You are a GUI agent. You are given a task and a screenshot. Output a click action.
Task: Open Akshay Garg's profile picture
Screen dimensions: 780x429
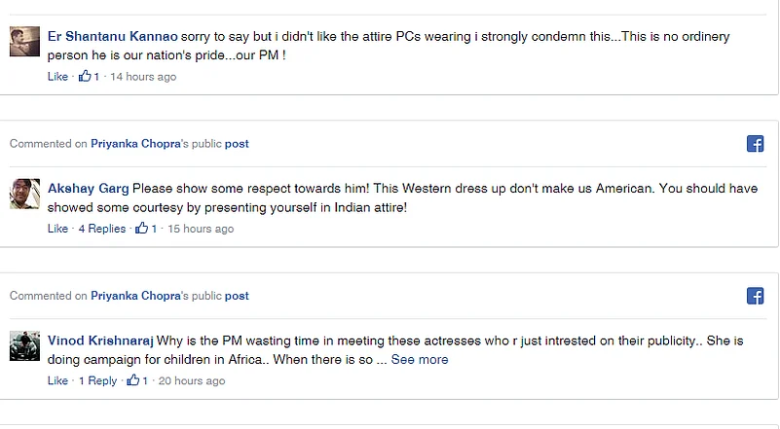24,194
